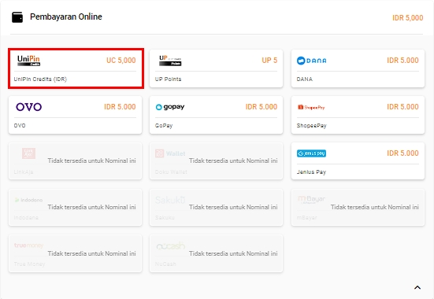Click the UniPin Credits logo
Image resolution: width=434 pixels, height=299 pixels.
click(29, 61)
